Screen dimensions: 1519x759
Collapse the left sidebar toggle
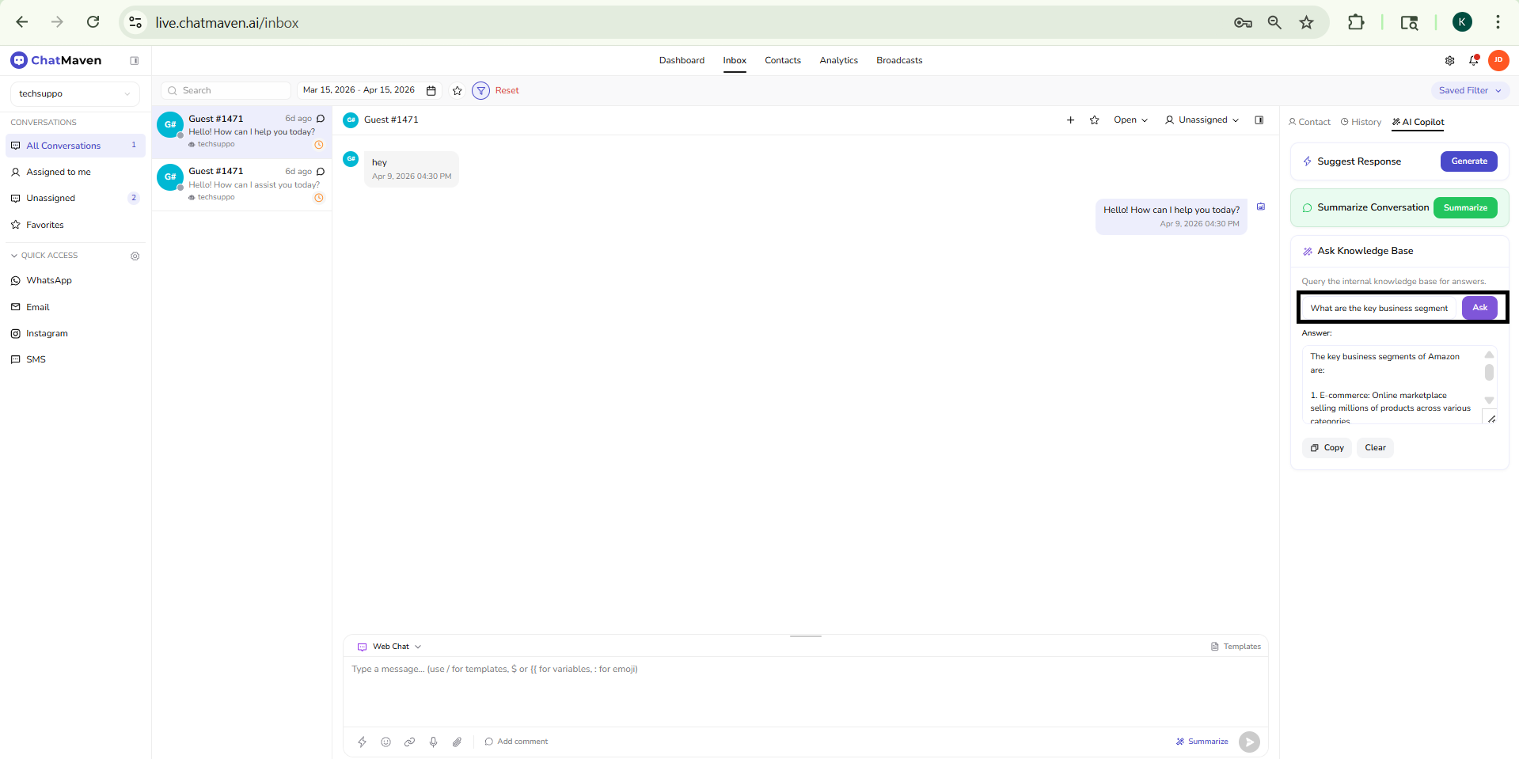(135, 60)
